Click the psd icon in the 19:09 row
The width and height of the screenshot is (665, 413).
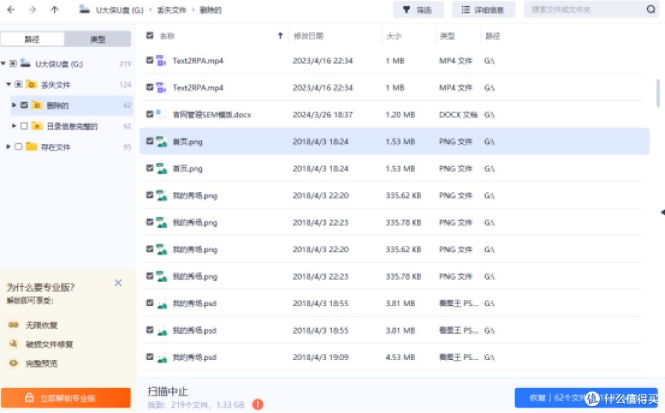pyautogui.click(x=161, y=357)
